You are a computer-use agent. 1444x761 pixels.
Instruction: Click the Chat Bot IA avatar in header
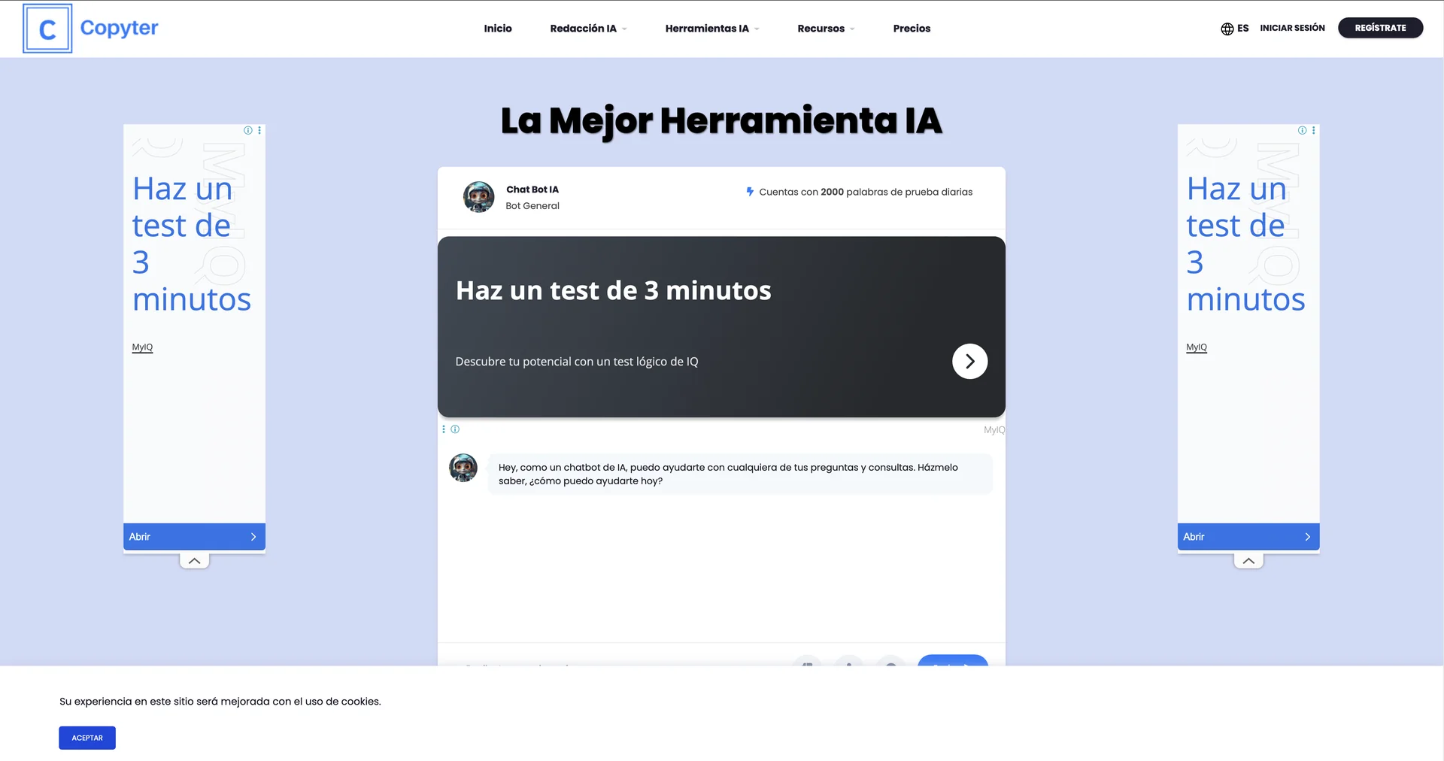478,197
